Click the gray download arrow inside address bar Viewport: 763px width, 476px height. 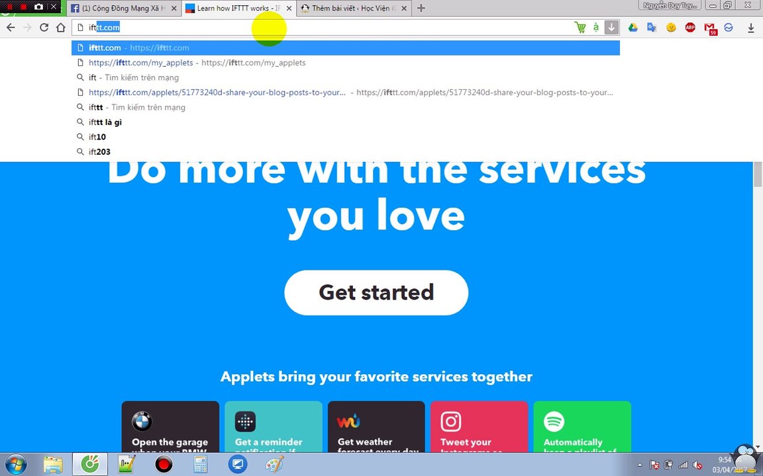tap(611, 28)
